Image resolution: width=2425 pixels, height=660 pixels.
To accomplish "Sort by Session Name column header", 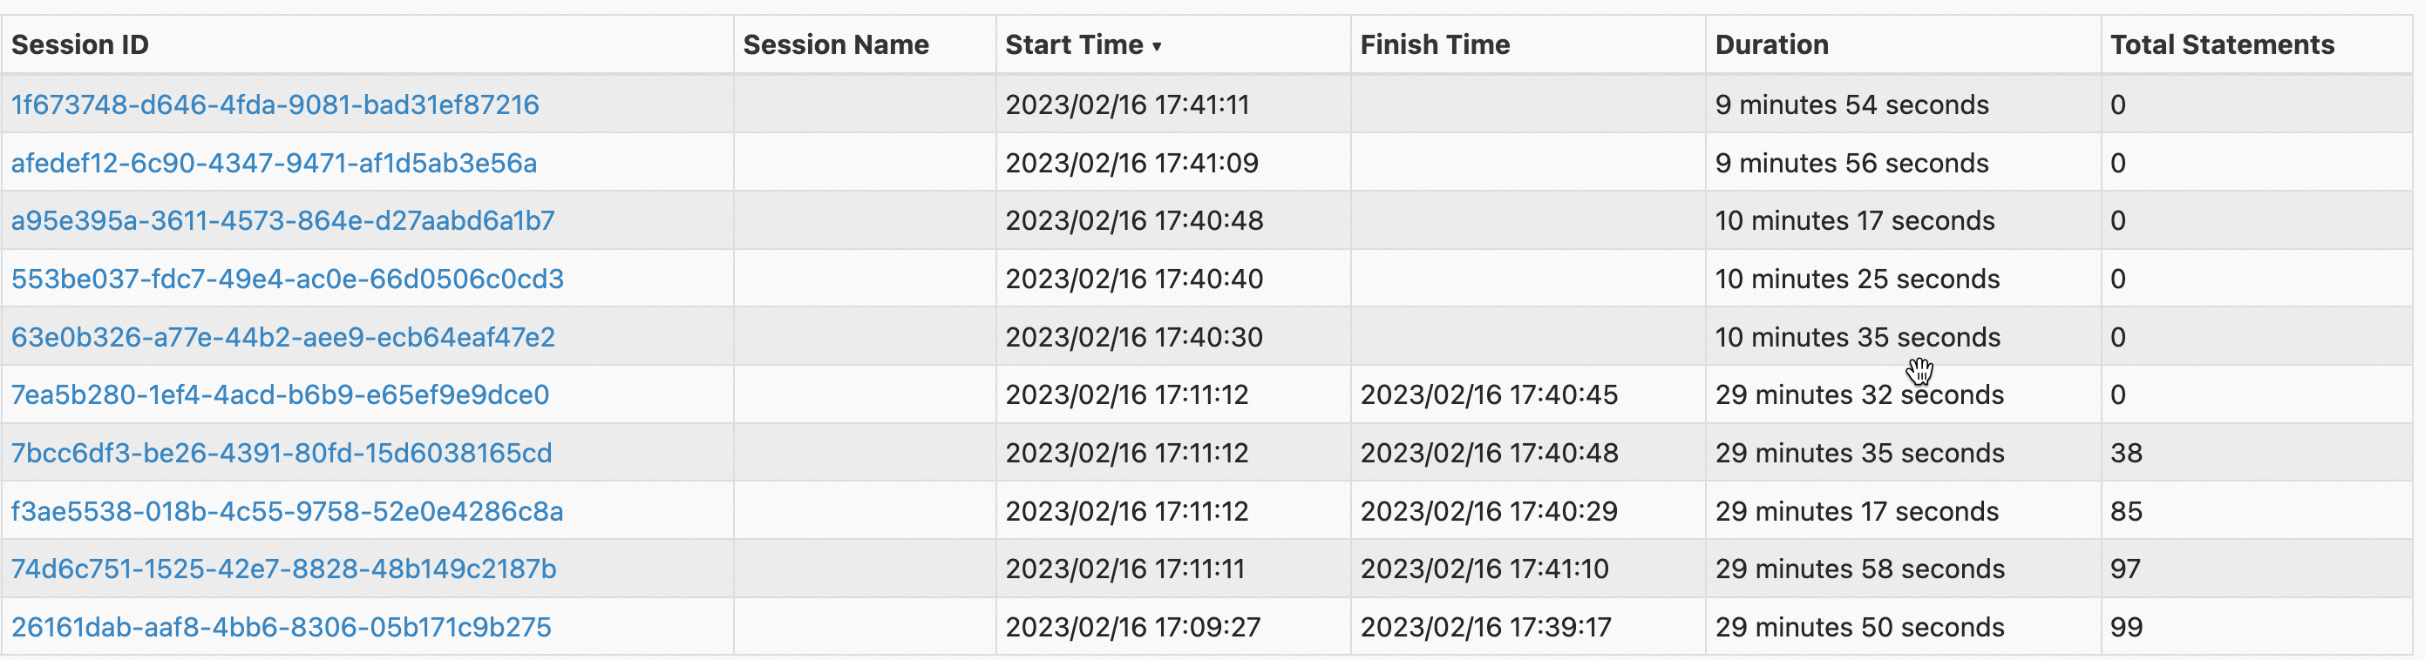I will [836, 44].
